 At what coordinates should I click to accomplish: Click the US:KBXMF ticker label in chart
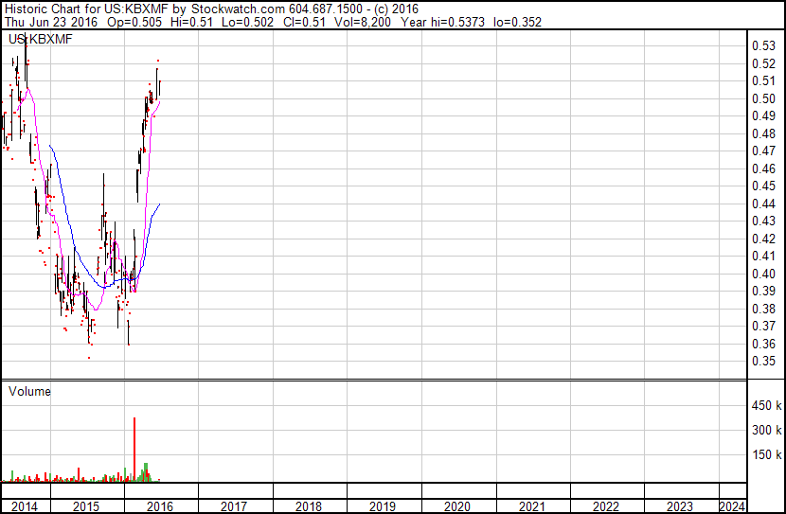41,39
